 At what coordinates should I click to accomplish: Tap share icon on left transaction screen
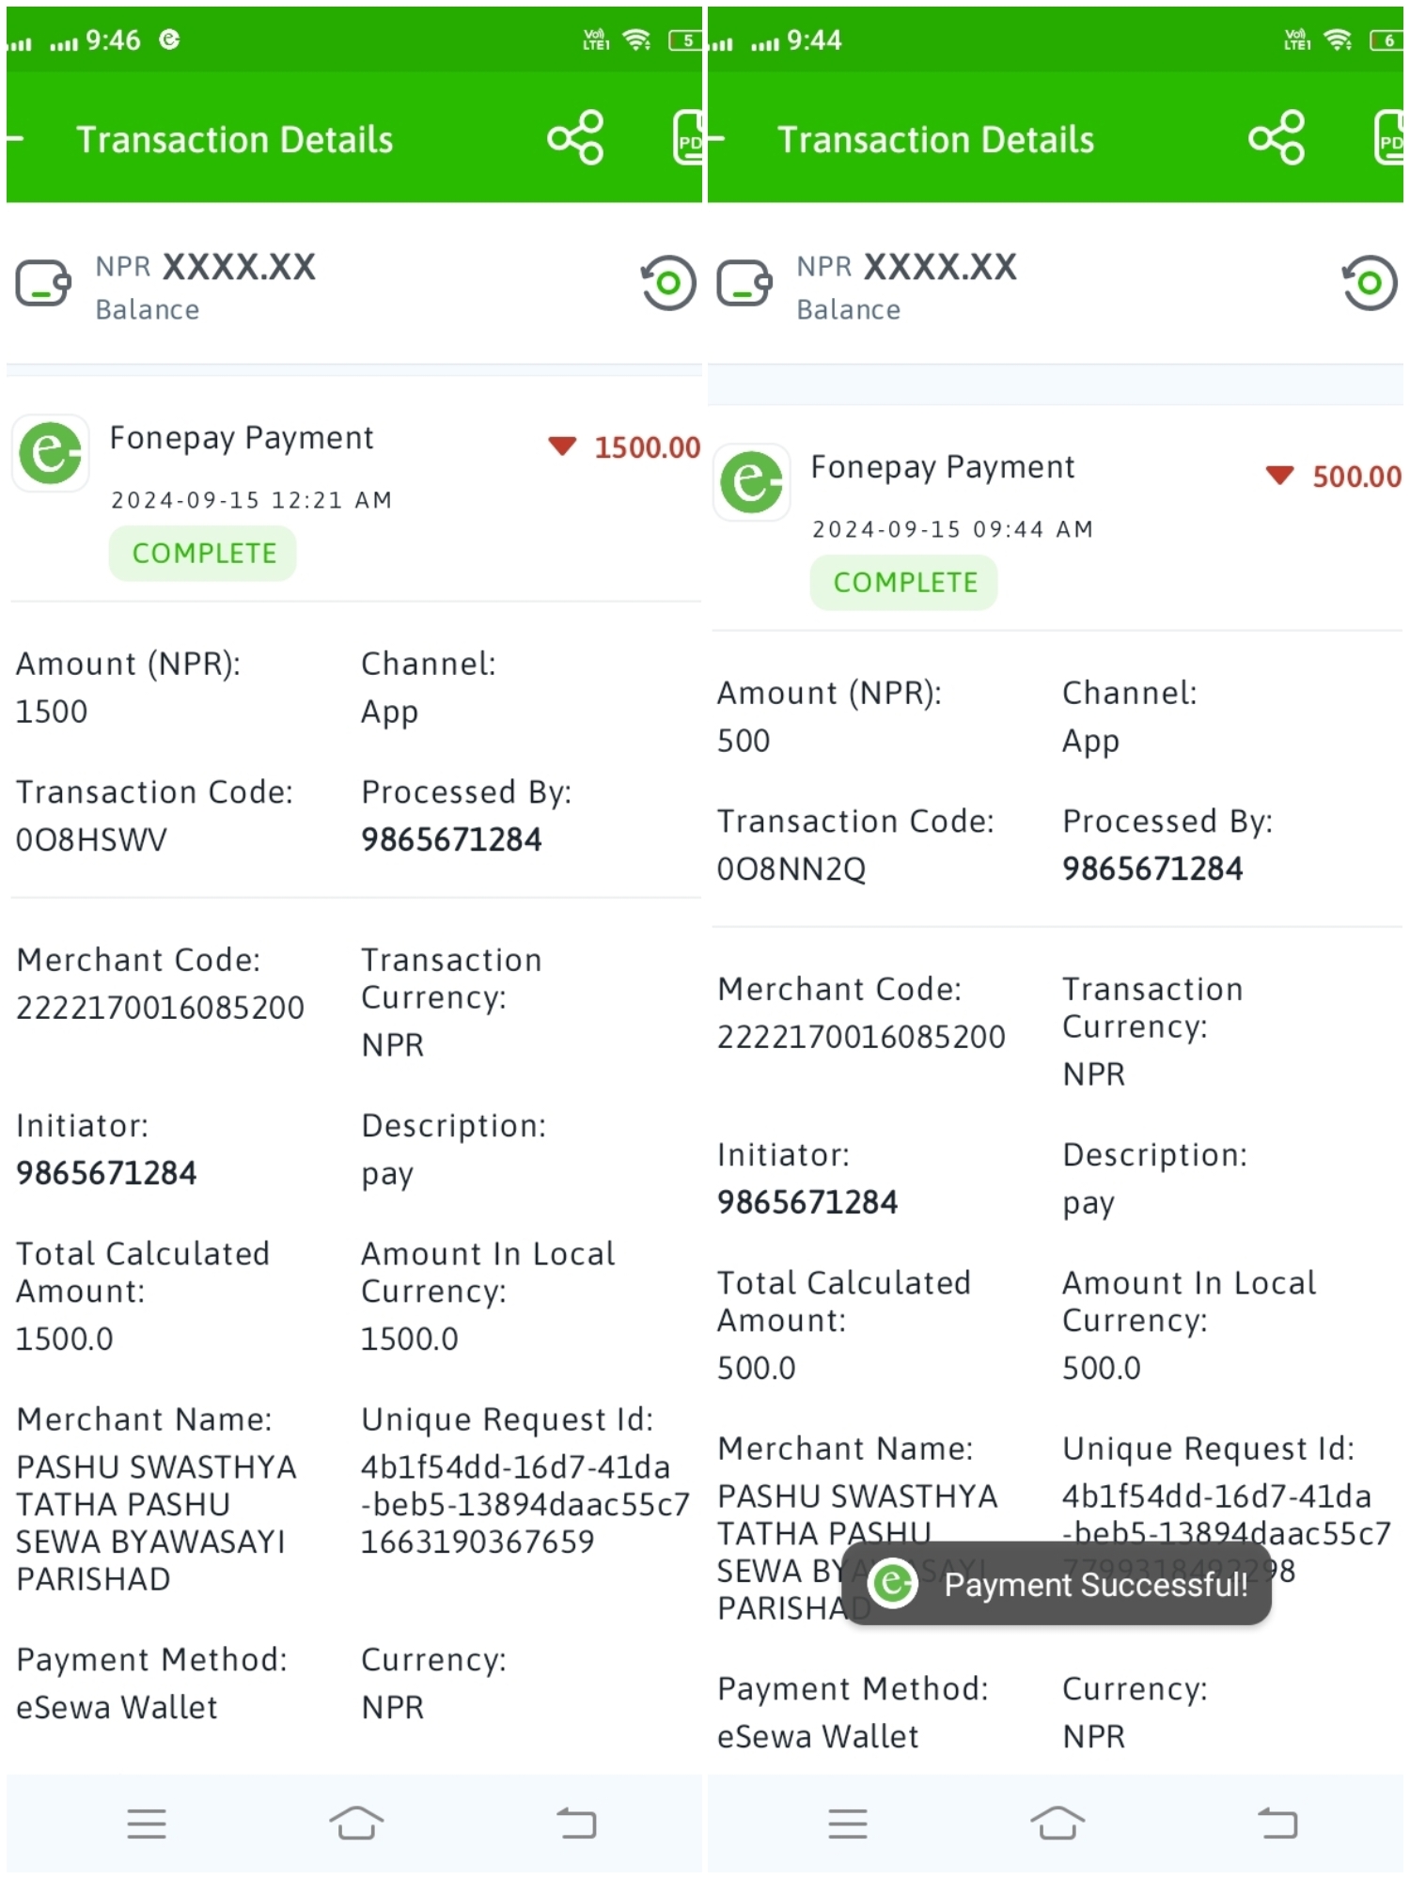coord(575,138)
